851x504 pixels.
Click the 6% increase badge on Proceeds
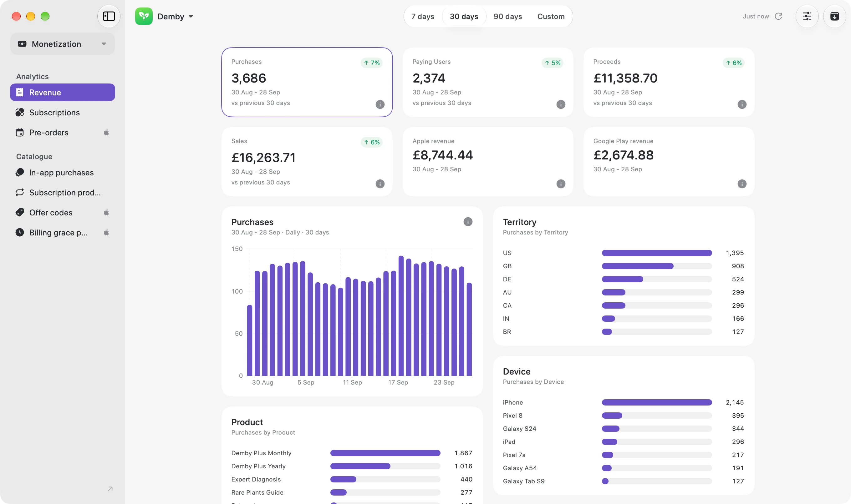click(734, 63)
